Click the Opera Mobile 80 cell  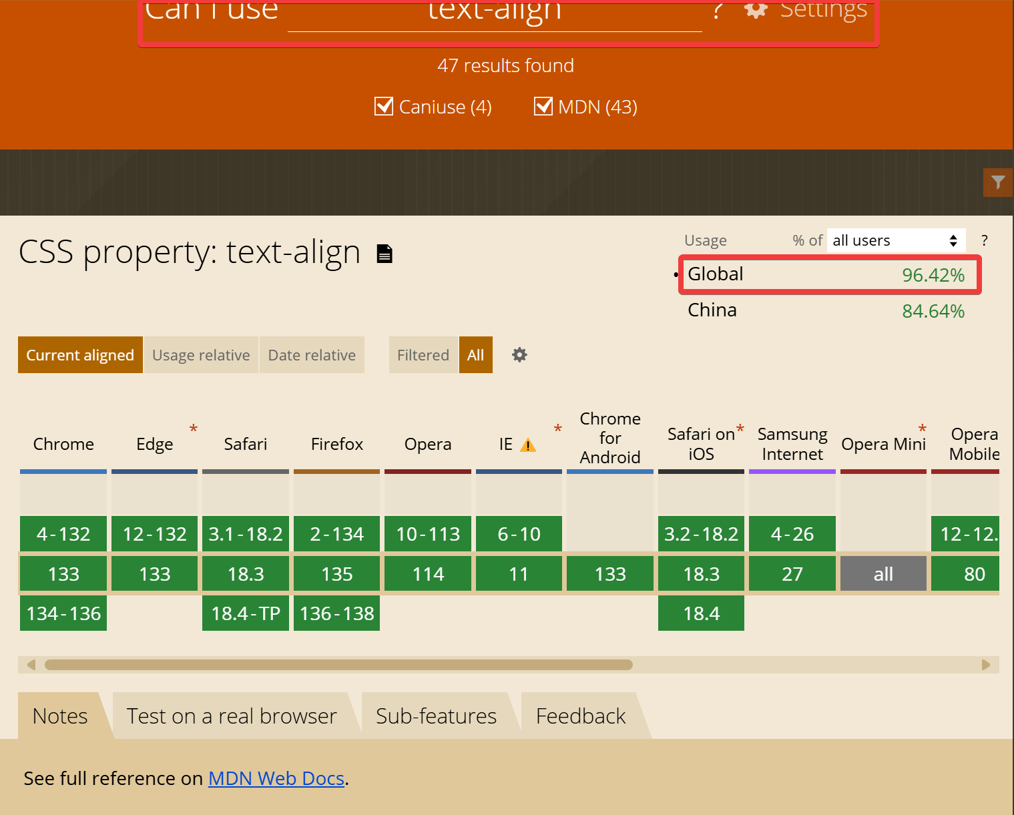point(965,574)
